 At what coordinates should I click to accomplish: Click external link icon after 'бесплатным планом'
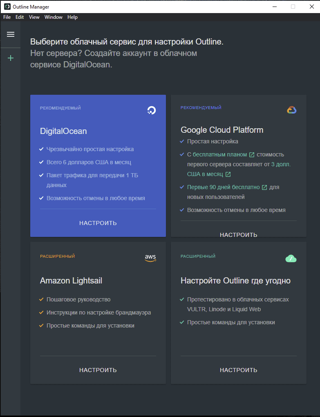pyautogui.click(x=252, y=154)
